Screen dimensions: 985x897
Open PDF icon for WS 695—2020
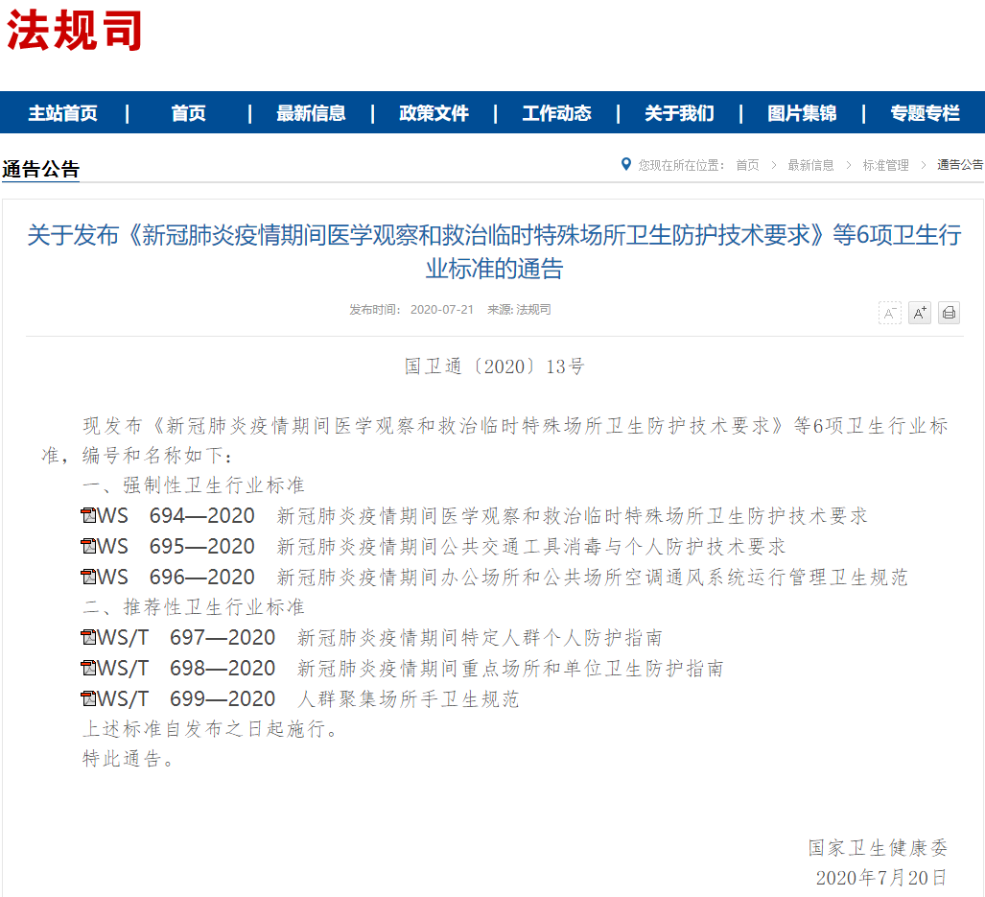tap(88, 547)
